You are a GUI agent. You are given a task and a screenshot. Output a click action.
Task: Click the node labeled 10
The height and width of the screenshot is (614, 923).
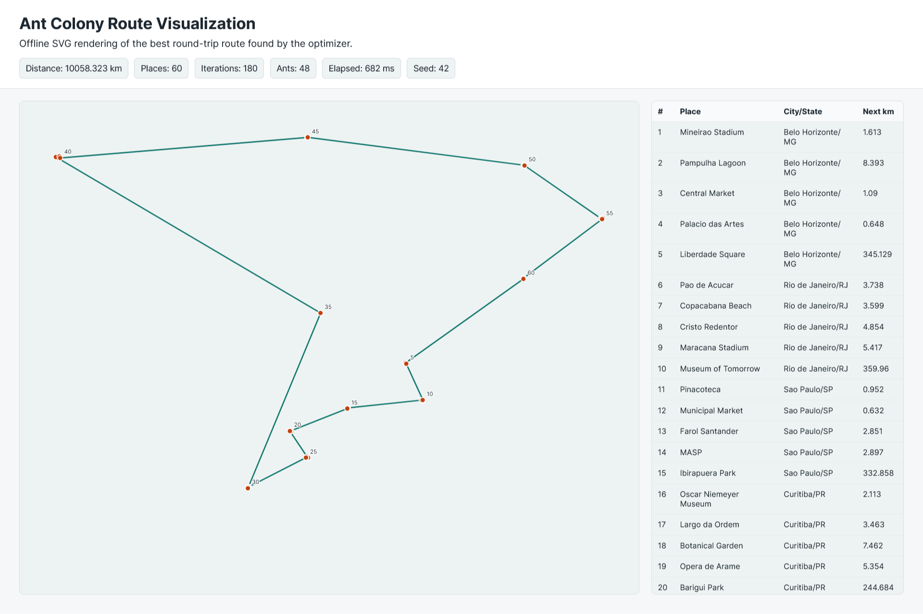tap(423, 400)
